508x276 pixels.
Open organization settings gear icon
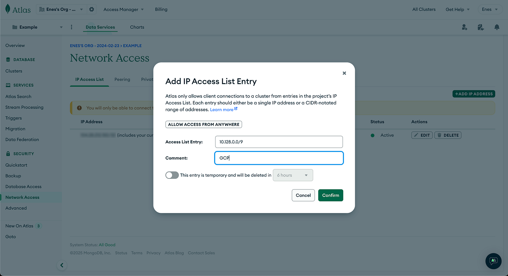(92, 9)
